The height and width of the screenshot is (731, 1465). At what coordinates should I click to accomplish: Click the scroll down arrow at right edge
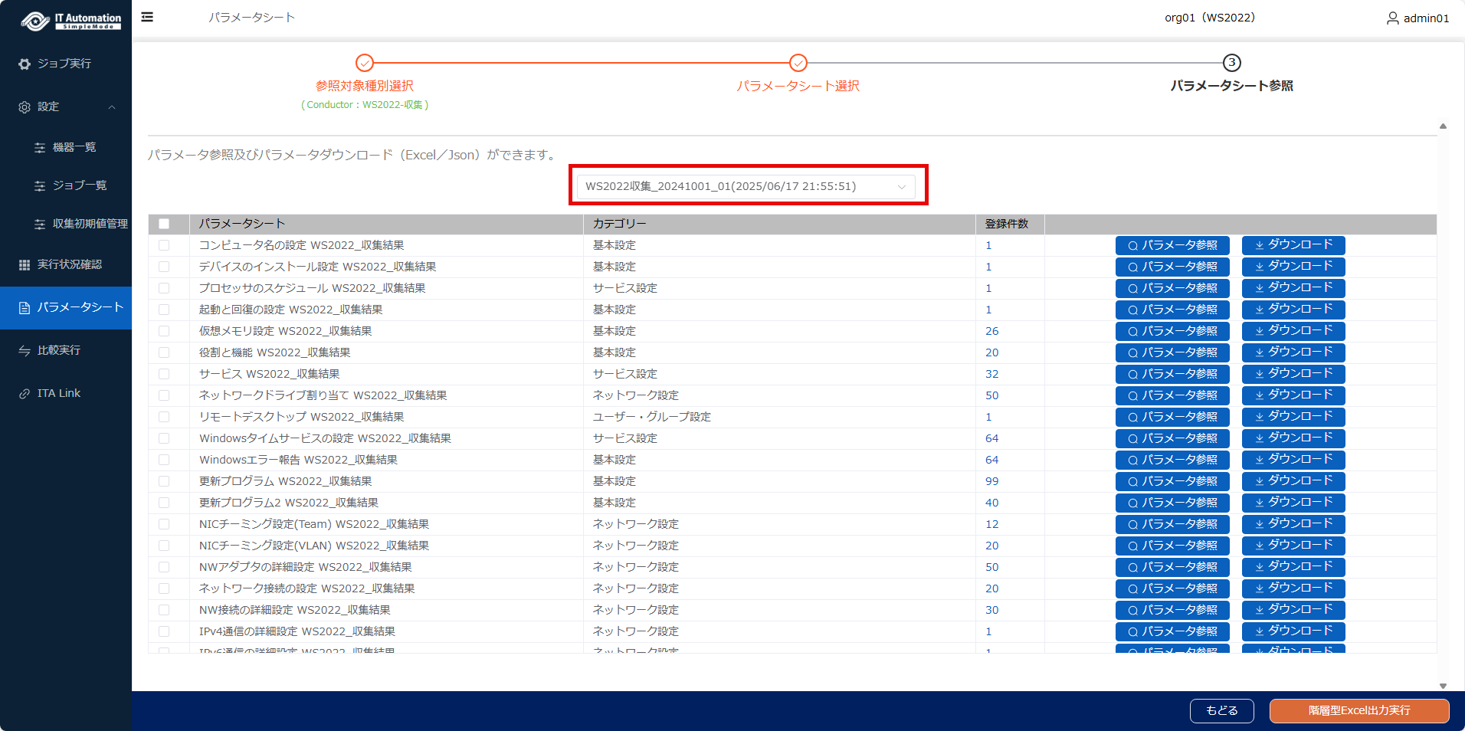[x=1443, y=686]
